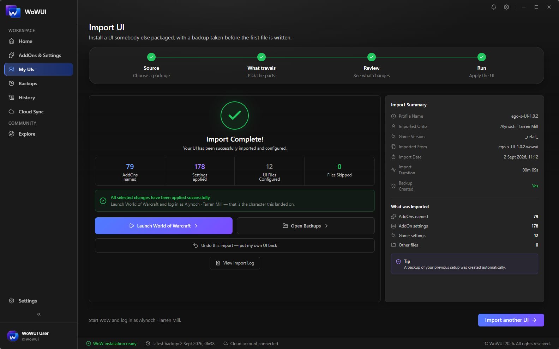Click the What travels step checkmark
559x349 pixels.
pyautogui.click(x=262, y=57)
